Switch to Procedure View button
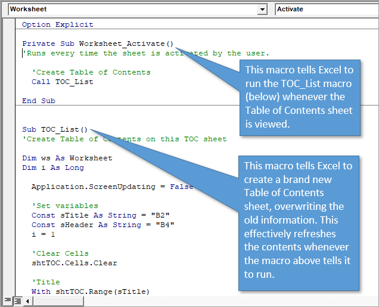The image size is (379, 307). pos(8,300)
